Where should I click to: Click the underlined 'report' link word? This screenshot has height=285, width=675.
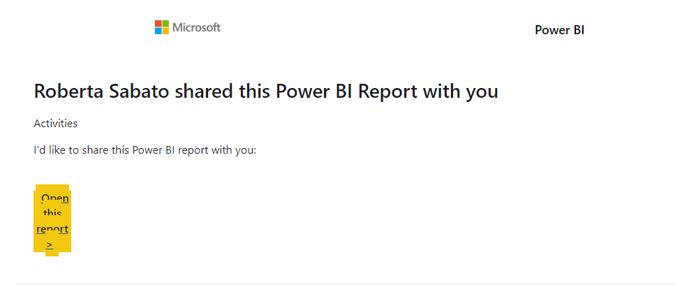pyautogui.click(x=52, y=229)
